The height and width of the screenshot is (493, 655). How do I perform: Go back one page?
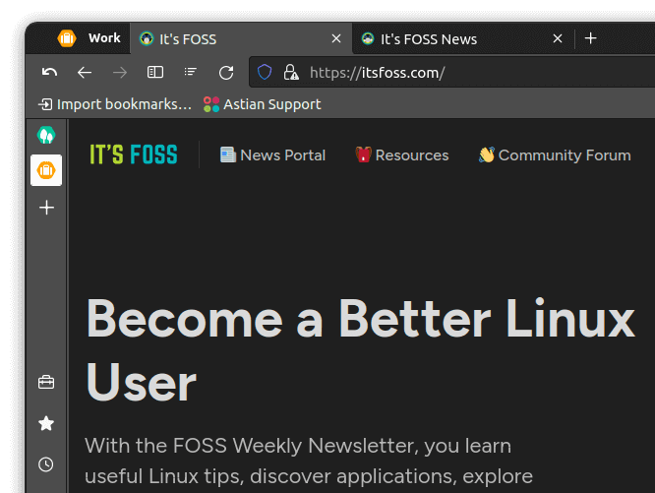coord(85,72)
